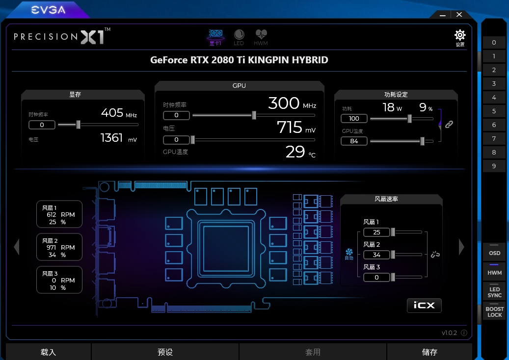Viewport: 509px width, 360px height.
Task: Click the memory clock offset input field
Action: tap(42, 125)
